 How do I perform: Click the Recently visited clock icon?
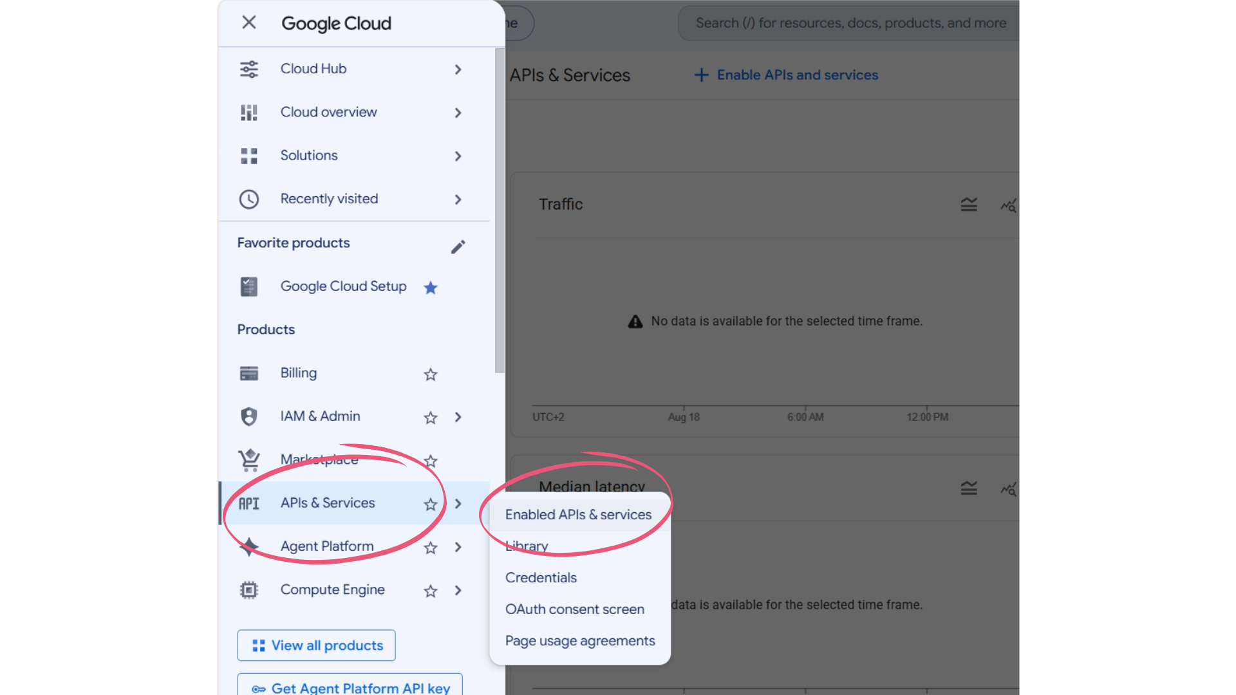(x=249, y=199)
